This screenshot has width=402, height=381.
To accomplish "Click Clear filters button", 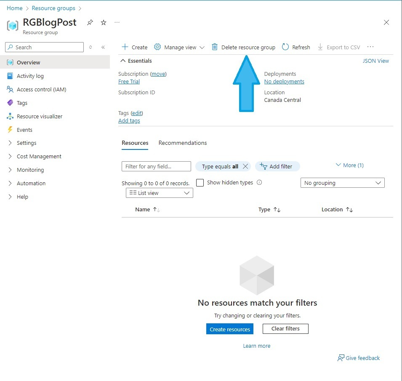I will pyautogui.click(x=285, y=329).
